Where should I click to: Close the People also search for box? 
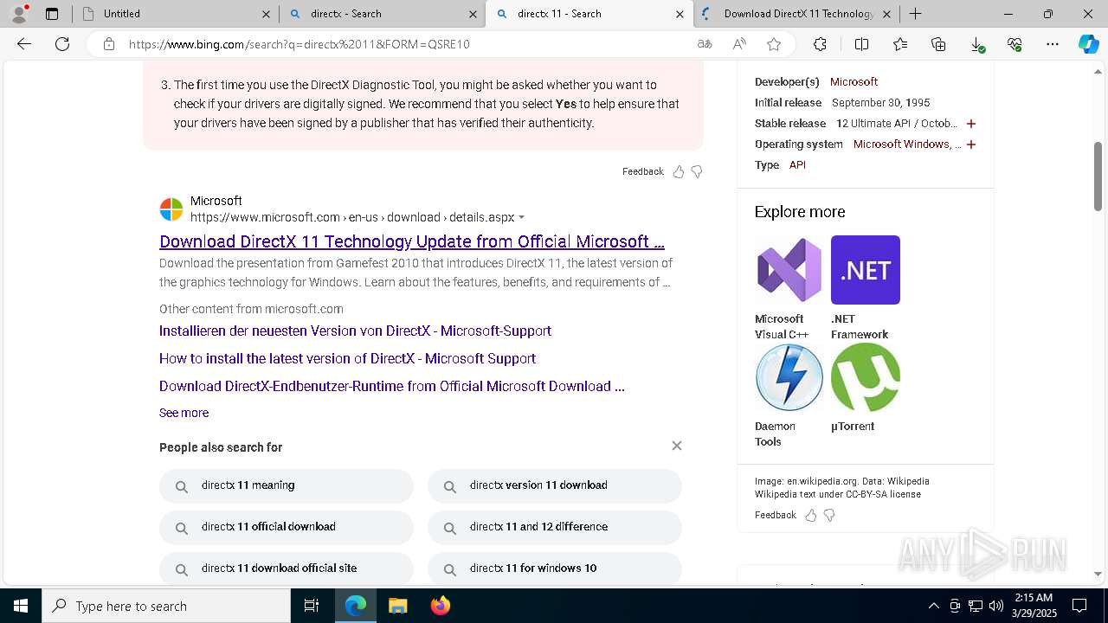click(677, 446)
